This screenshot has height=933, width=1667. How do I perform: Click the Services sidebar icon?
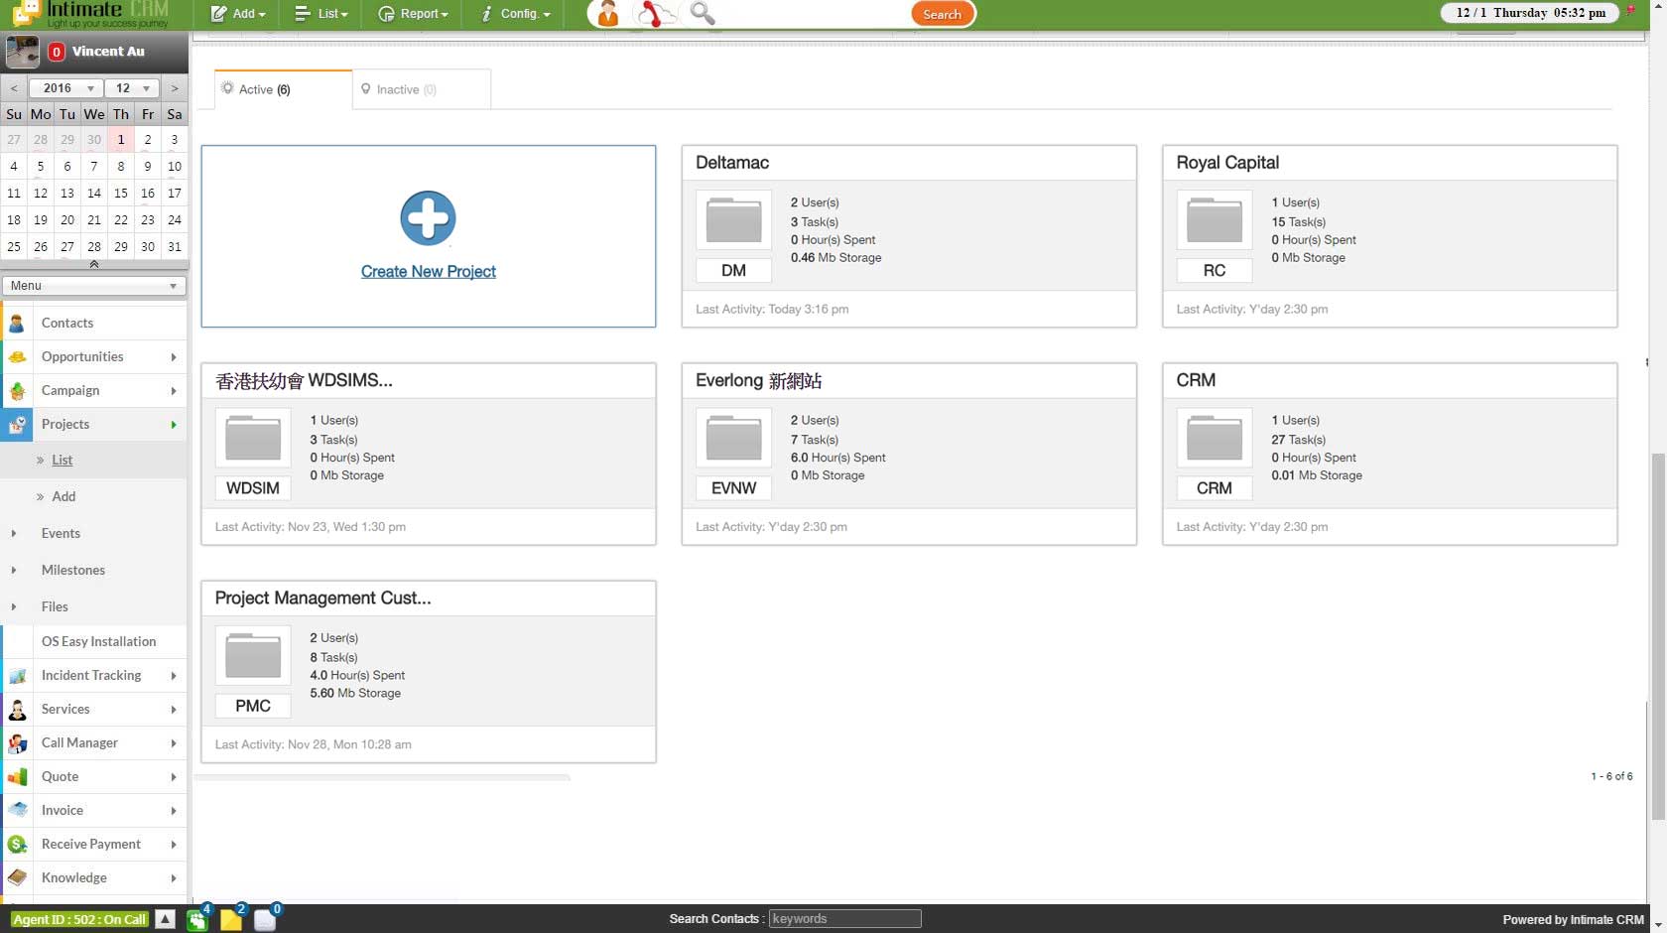point(17,710)
